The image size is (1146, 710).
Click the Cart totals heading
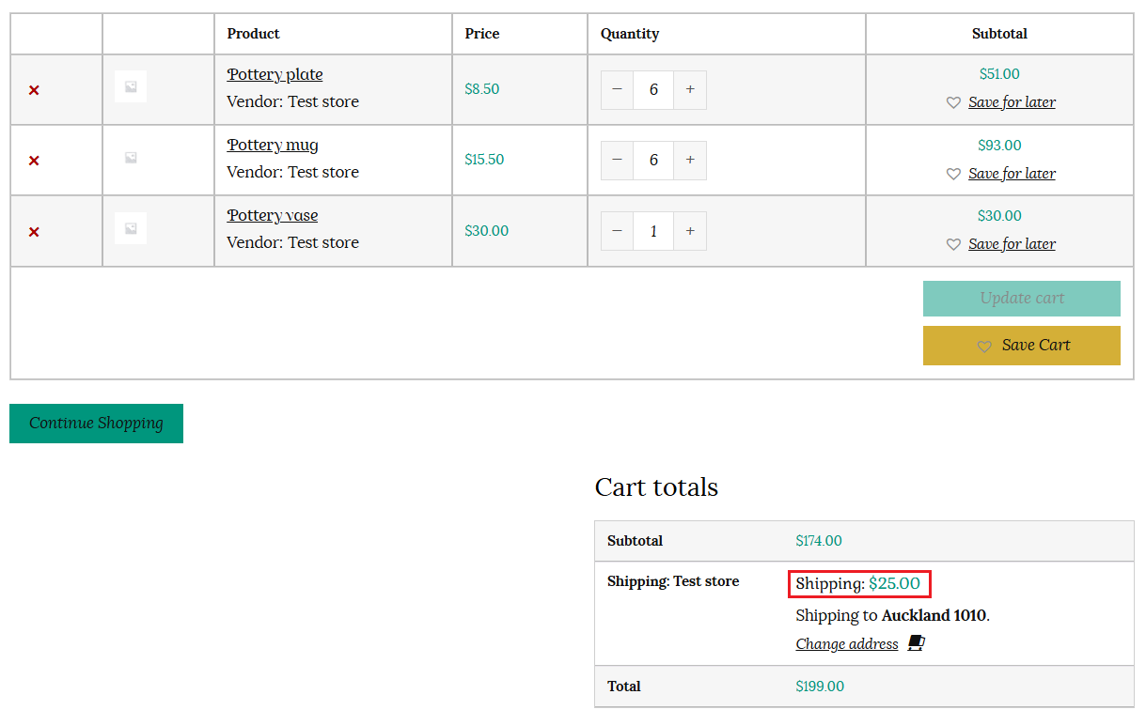tap(656, 487)
